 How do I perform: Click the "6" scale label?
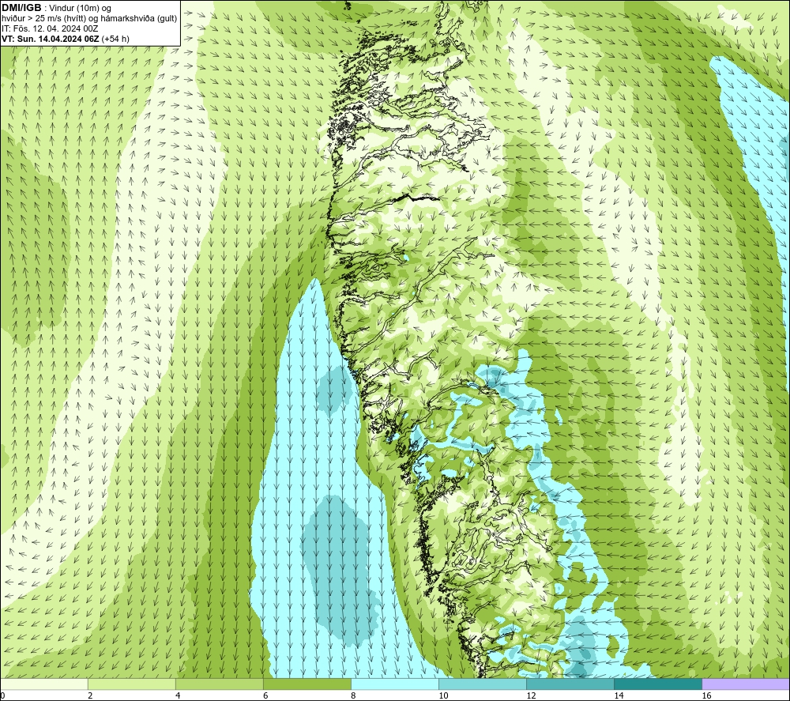tap(265, 696)
